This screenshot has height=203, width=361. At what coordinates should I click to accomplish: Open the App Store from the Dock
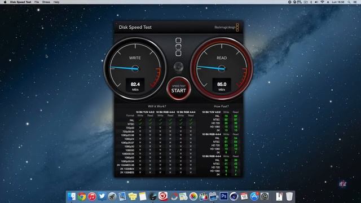click(x=254, y=197)
